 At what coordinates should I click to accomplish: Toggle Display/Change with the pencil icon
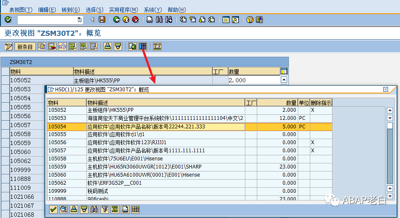click(9, 47)
